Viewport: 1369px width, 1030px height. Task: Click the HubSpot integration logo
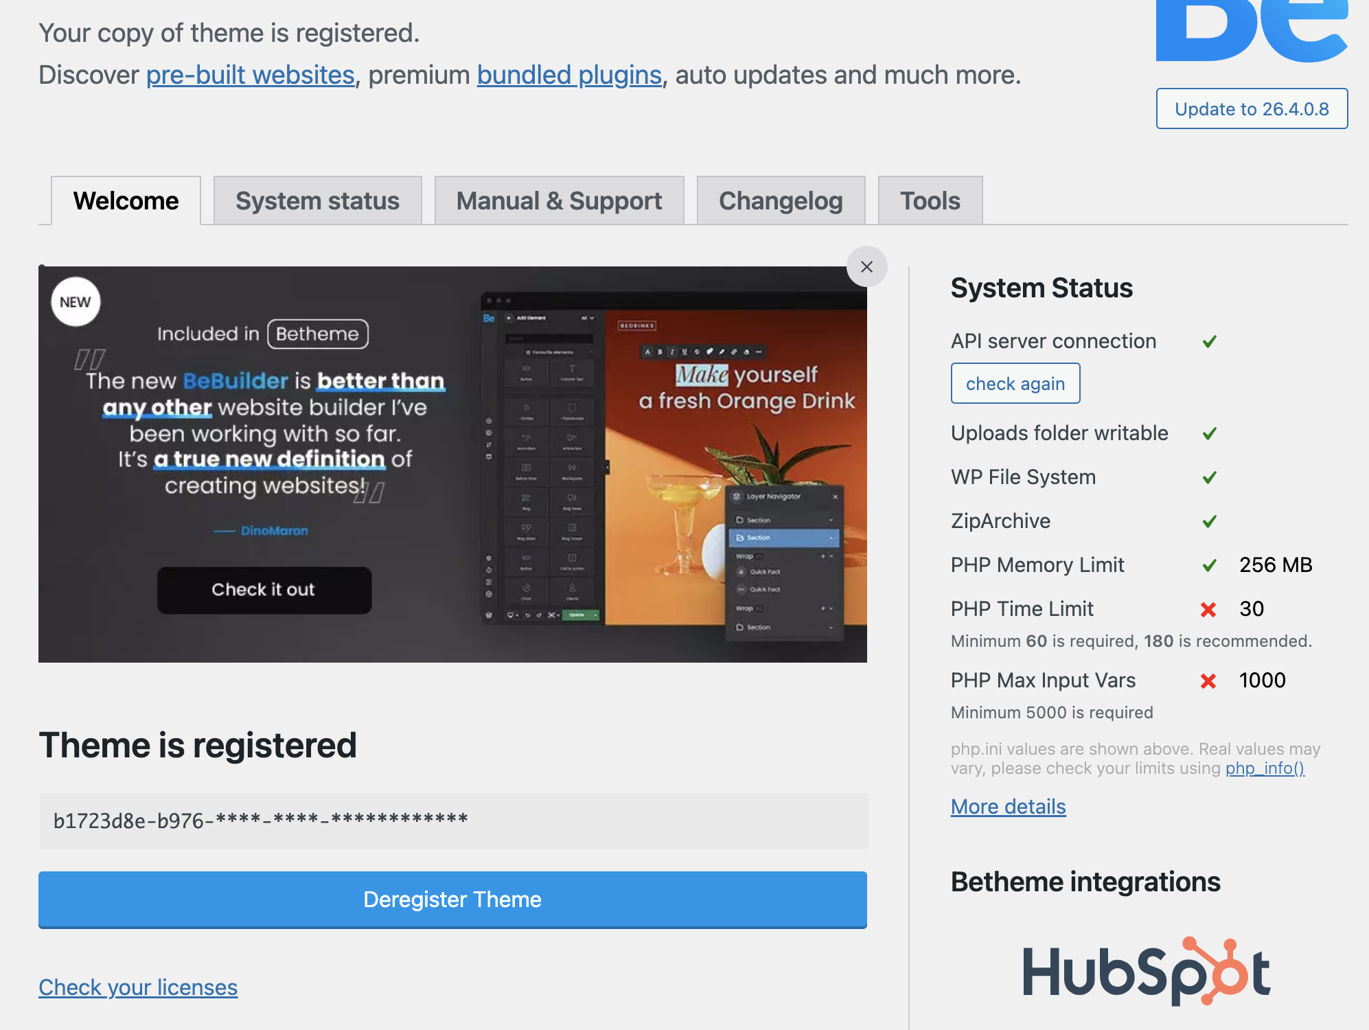(x=1146, y=972)
